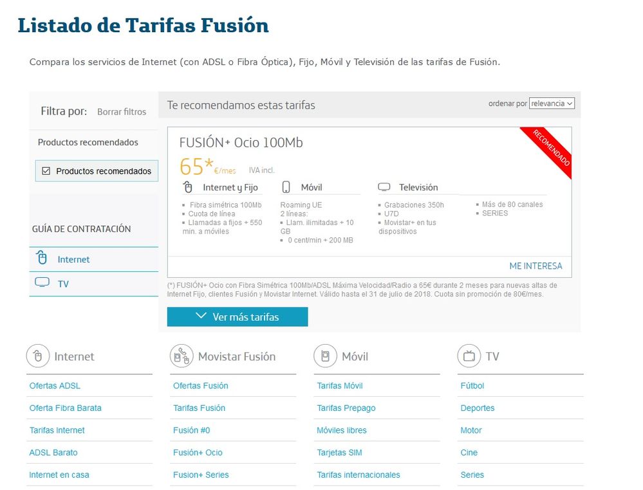The image size is (643, 490).
Task: Click the mouse icon beside Internet guide
Action: point(42,259)
